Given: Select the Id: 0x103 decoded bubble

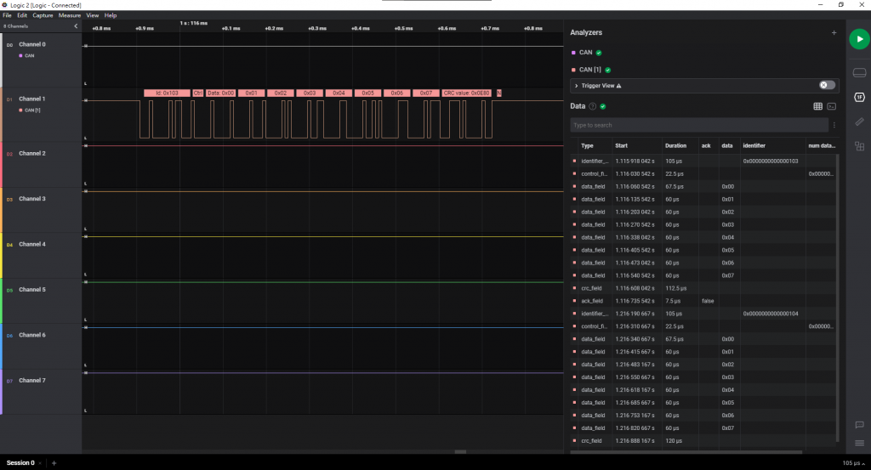Looking at the screenshot, I should (167, 93).
